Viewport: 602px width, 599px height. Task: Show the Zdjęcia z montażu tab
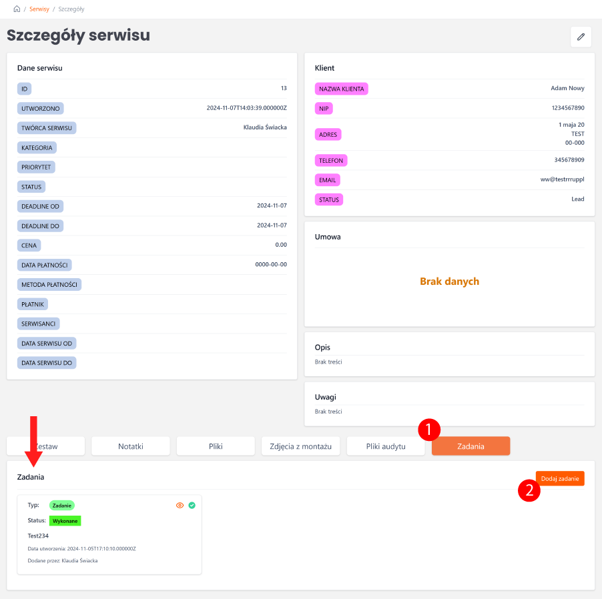pos(300,446)
